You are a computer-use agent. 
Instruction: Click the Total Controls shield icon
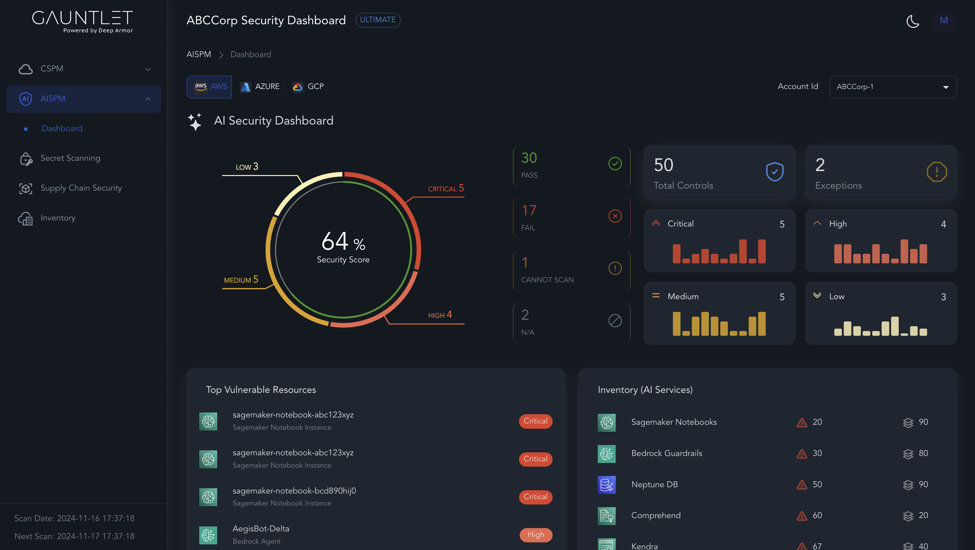[x=774, y=172]
